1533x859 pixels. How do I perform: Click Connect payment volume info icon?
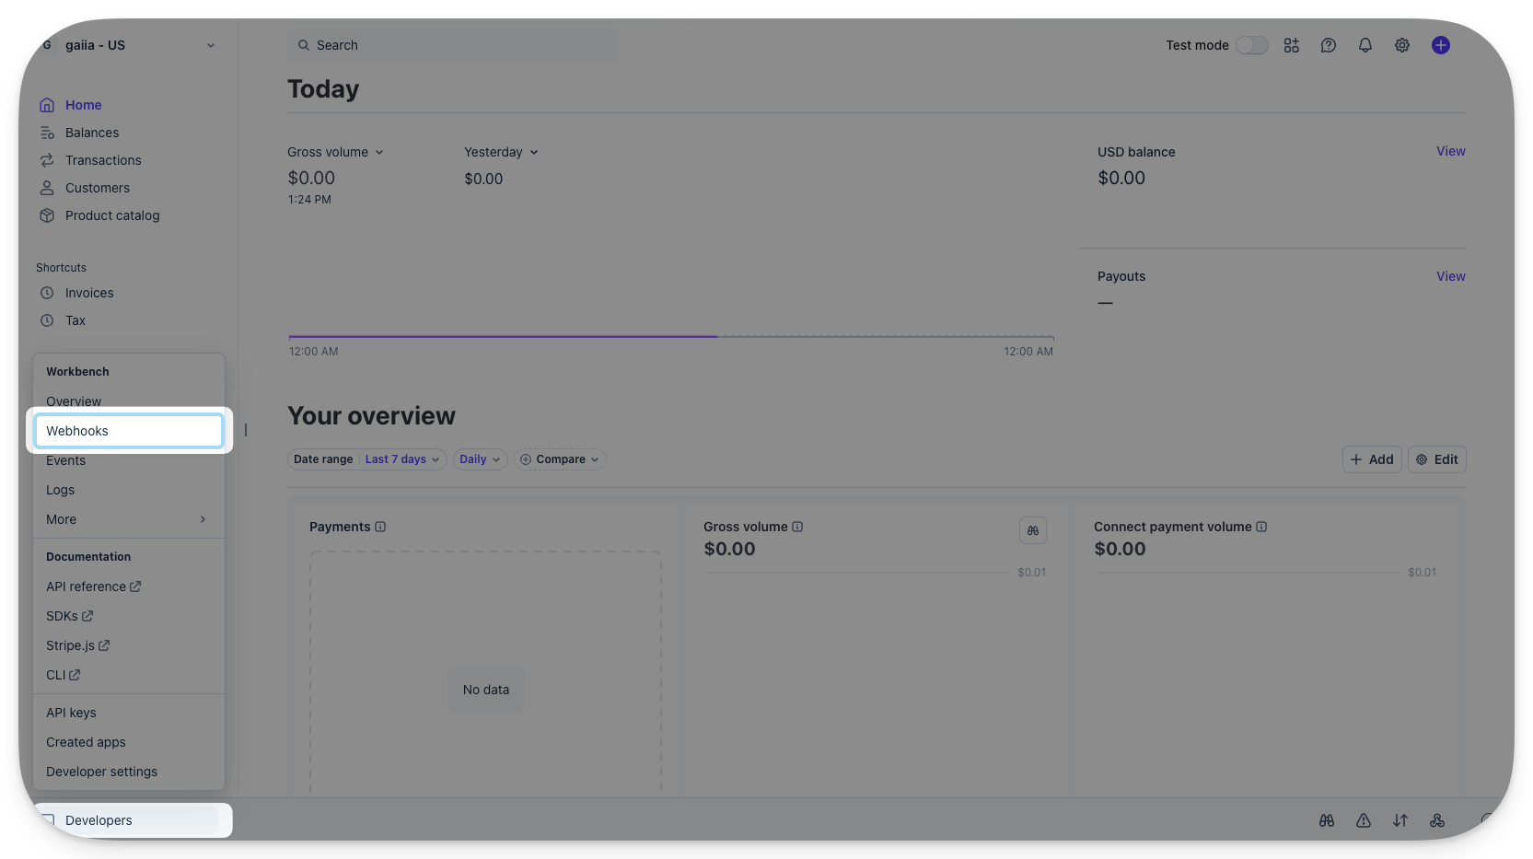tap(1261, 527)
